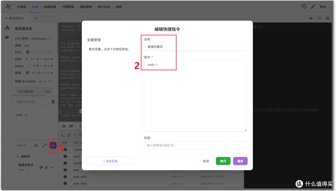Add a quick command with purple plus button
336x191 pixels.
pyautogui.click(x=53, y=145)
